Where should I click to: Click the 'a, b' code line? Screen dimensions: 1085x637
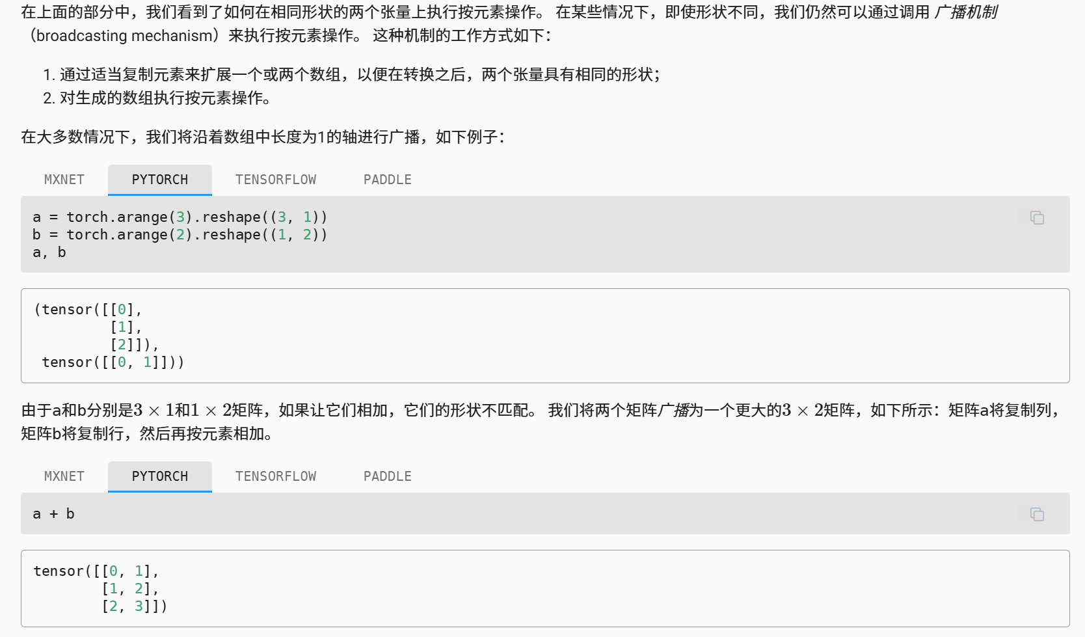(x=49, y=252)
